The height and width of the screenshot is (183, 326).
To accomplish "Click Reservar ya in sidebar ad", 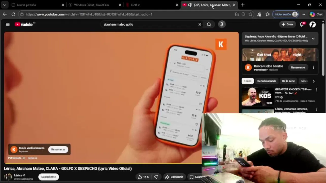I will click(298, 68).
